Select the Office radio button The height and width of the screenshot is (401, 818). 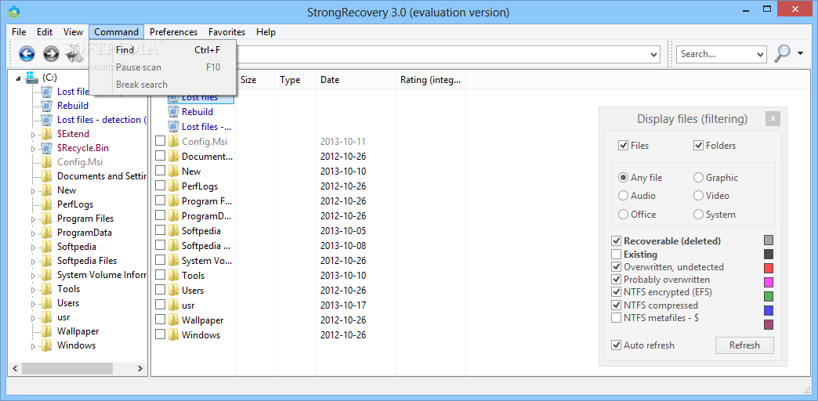tap(623, 215)
